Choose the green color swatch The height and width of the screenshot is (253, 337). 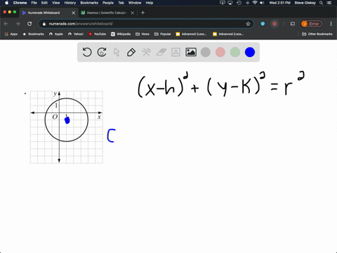click(235, 52)
